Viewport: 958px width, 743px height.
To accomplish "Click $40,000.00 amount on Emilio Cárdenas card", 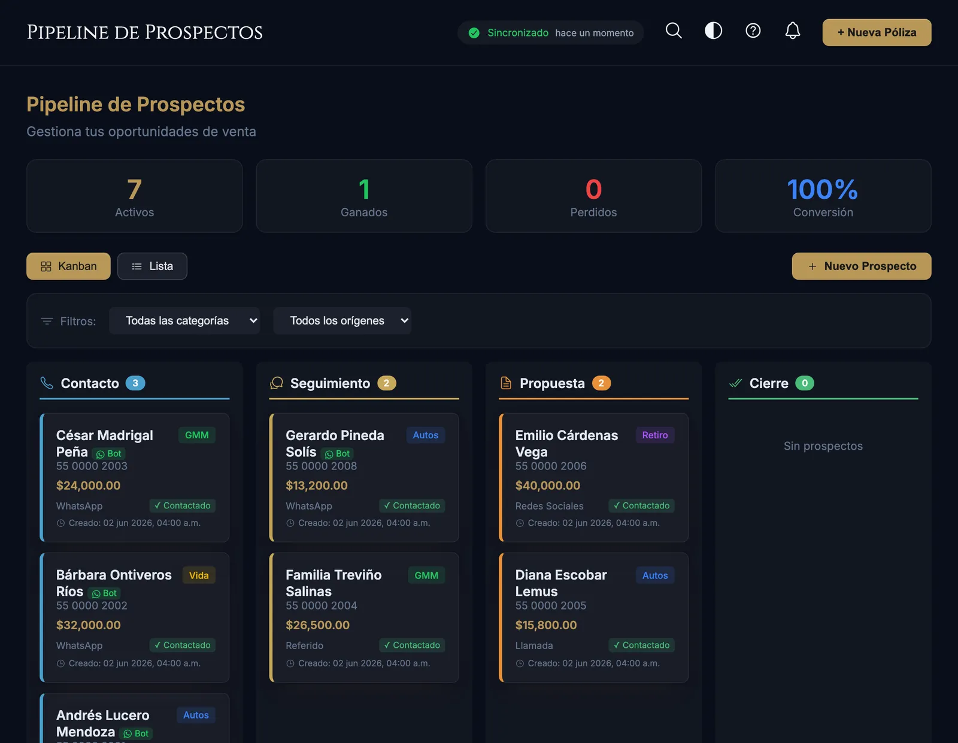I will click(x=548, y=486).
